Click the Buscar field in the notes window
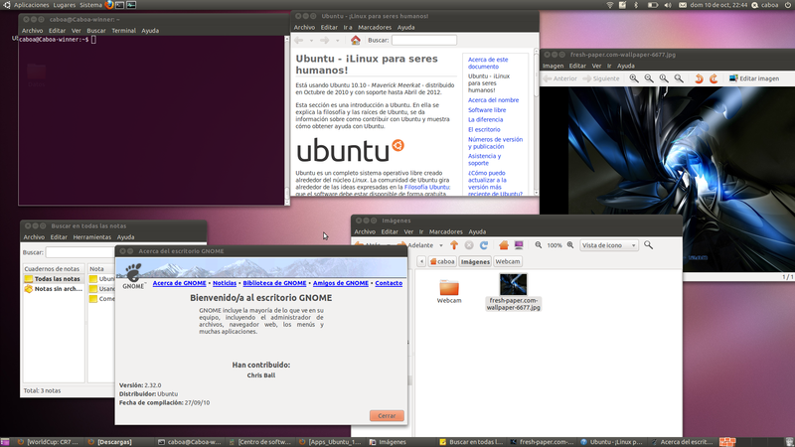The image size is (795, 447). coord(79,252)
